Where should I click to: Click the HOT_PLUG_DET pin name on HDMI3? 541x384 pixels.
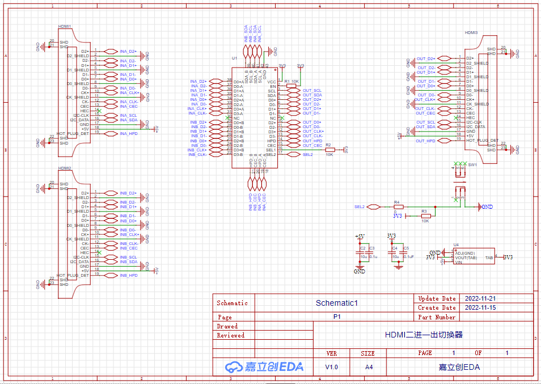click(483, 141)
